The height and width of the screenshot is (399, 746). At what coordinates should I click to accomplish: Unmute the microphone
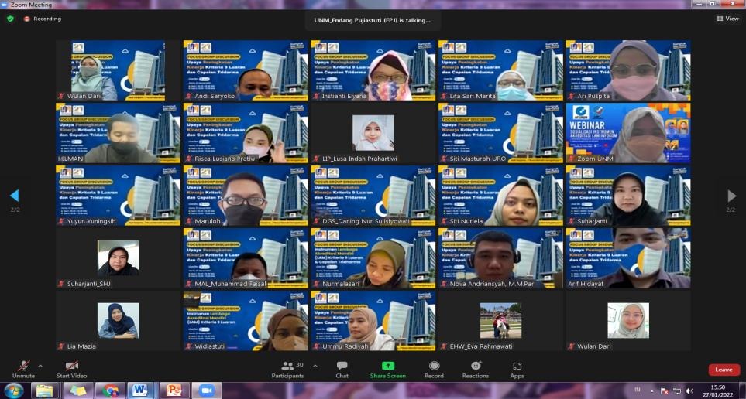(x=23, y=367)
